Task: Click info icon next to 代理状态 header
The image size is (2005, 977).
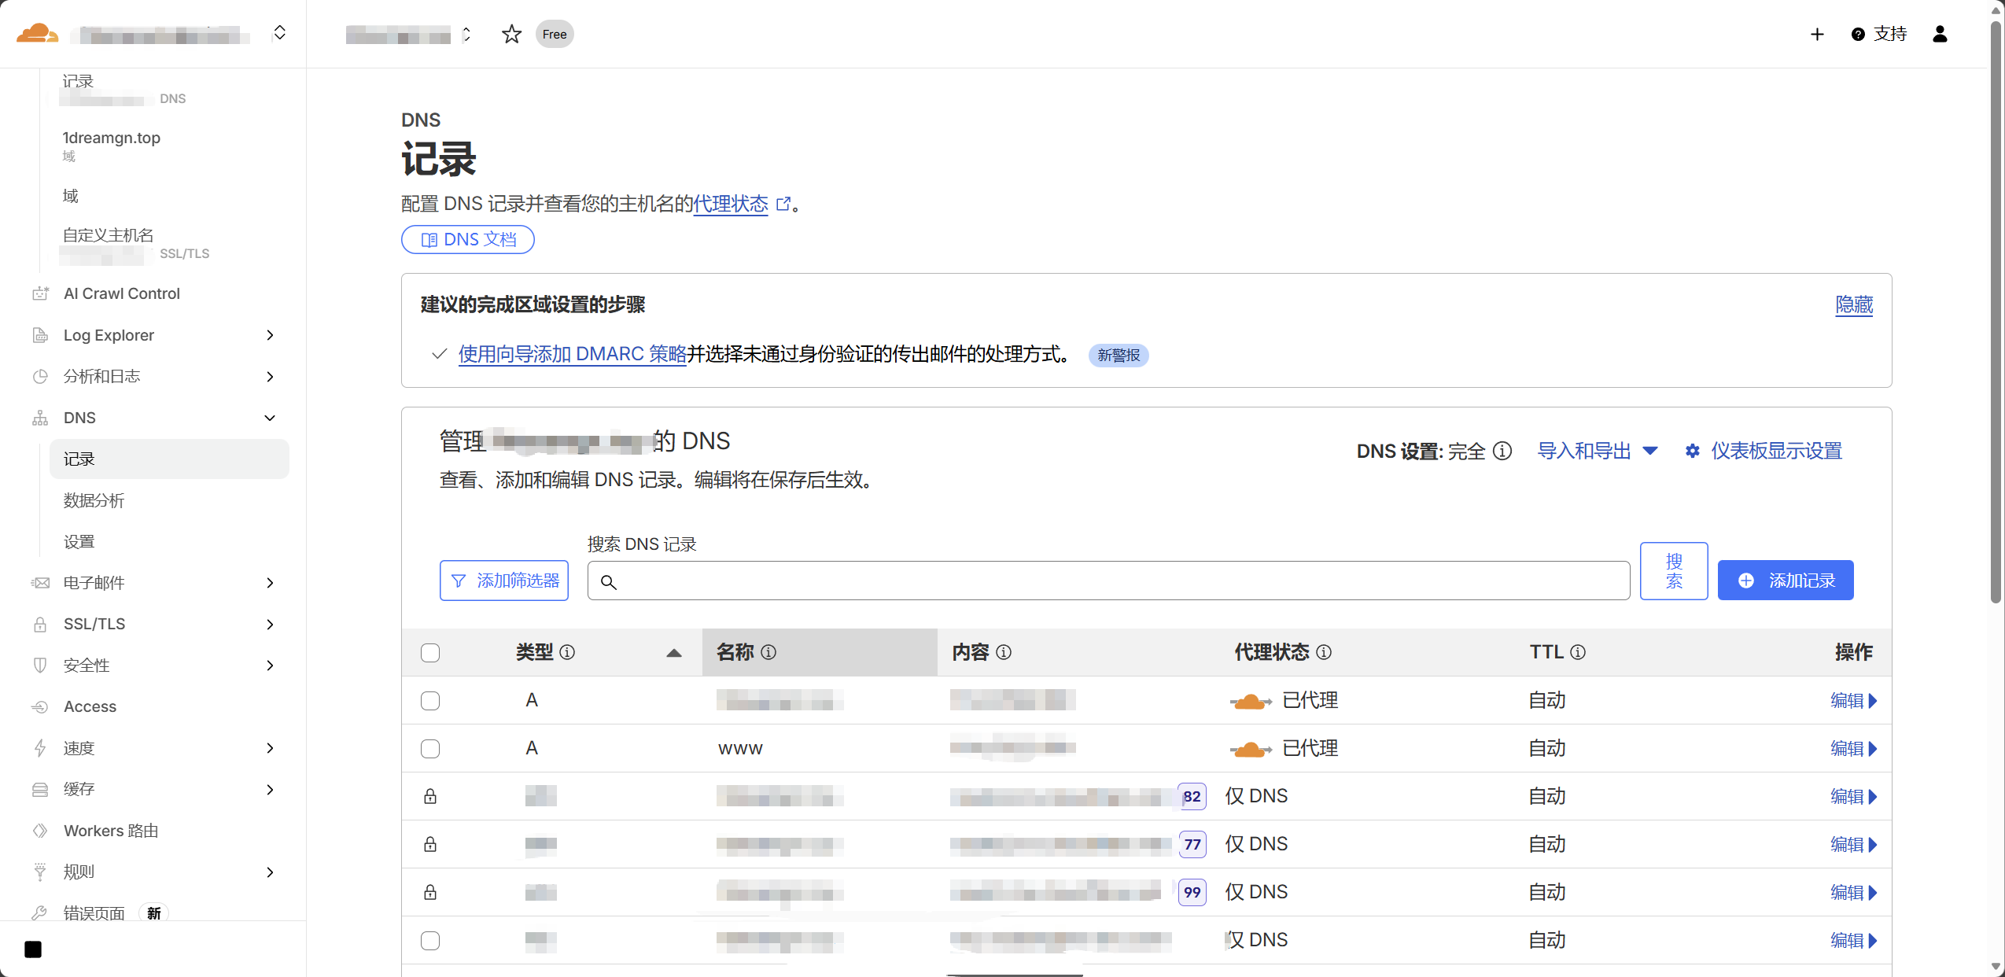Action: click(1324, 652)
